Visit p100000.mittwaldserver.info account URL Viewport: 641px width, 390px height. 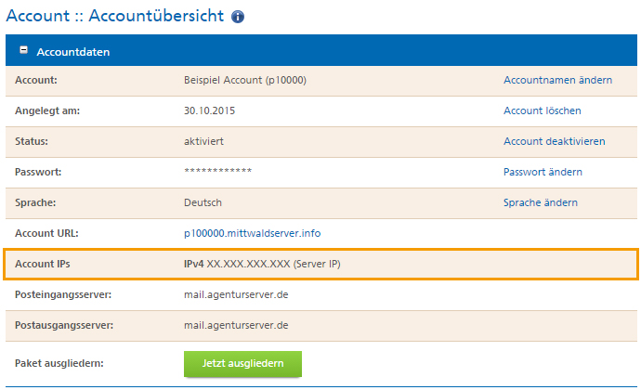tap(253, 233)
